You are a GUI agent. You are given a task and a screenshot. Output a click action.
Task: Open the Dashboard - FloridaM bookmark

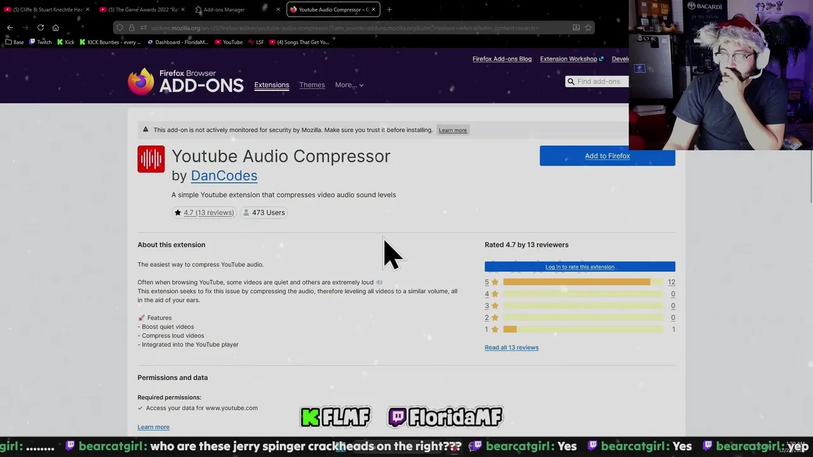pos(178,42)
